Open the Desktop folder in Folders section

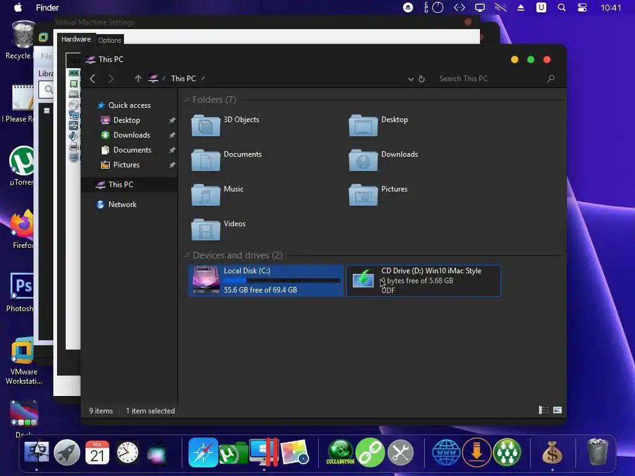378,125
